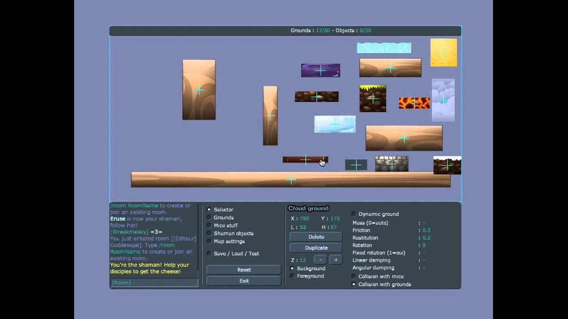Viewport: 568px width, 319px height.
Task: Increase Z order with plus button
Action: [336, 260]
